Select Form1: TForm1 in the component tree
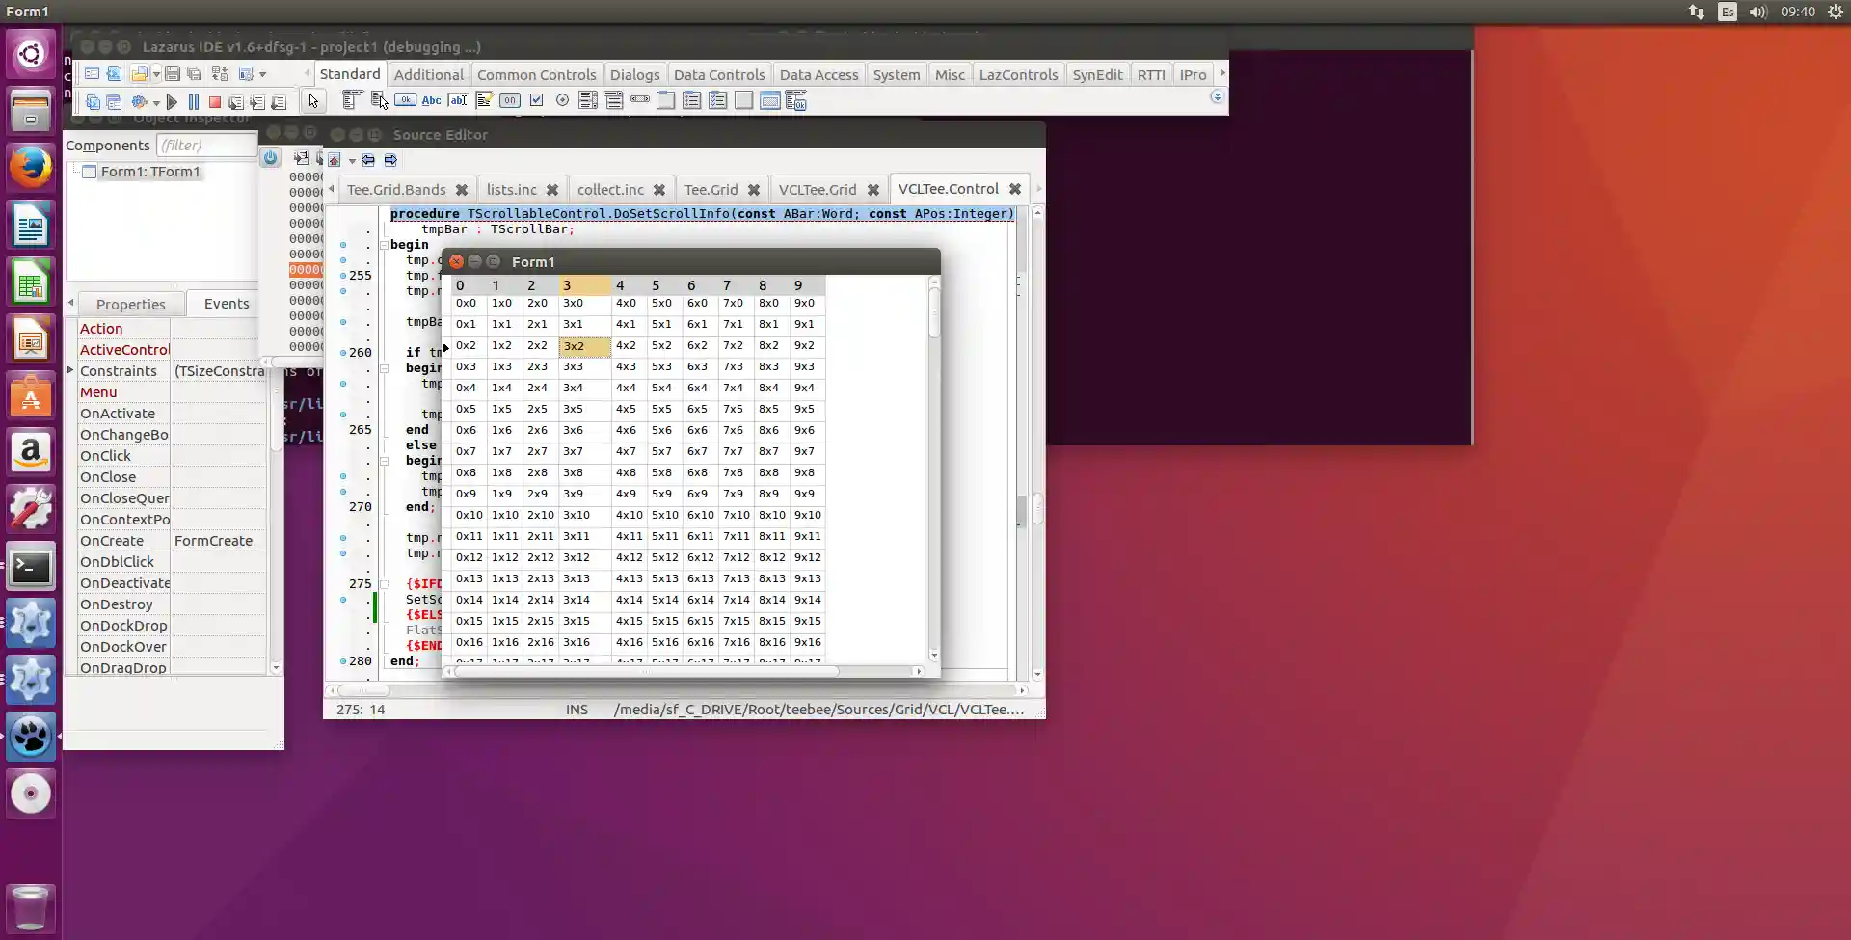This screenshot has height=940, width=1851. pos(149,172)
